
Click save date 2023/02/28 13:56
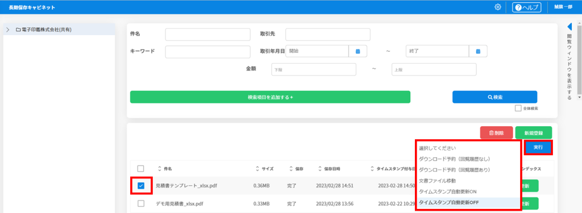pos(334,203)
